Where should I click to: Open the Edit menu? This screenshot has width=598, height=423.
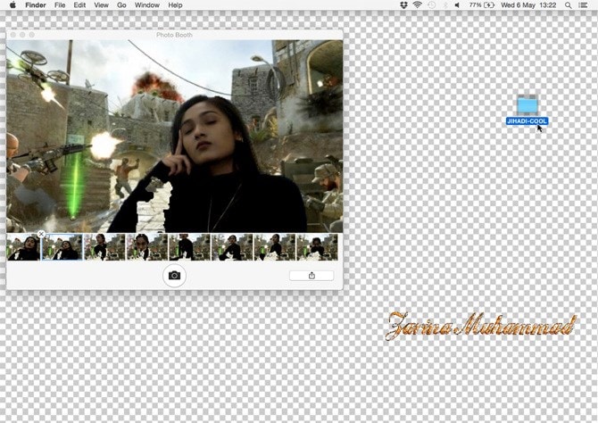pyautogui.click(x=79, y=5)
